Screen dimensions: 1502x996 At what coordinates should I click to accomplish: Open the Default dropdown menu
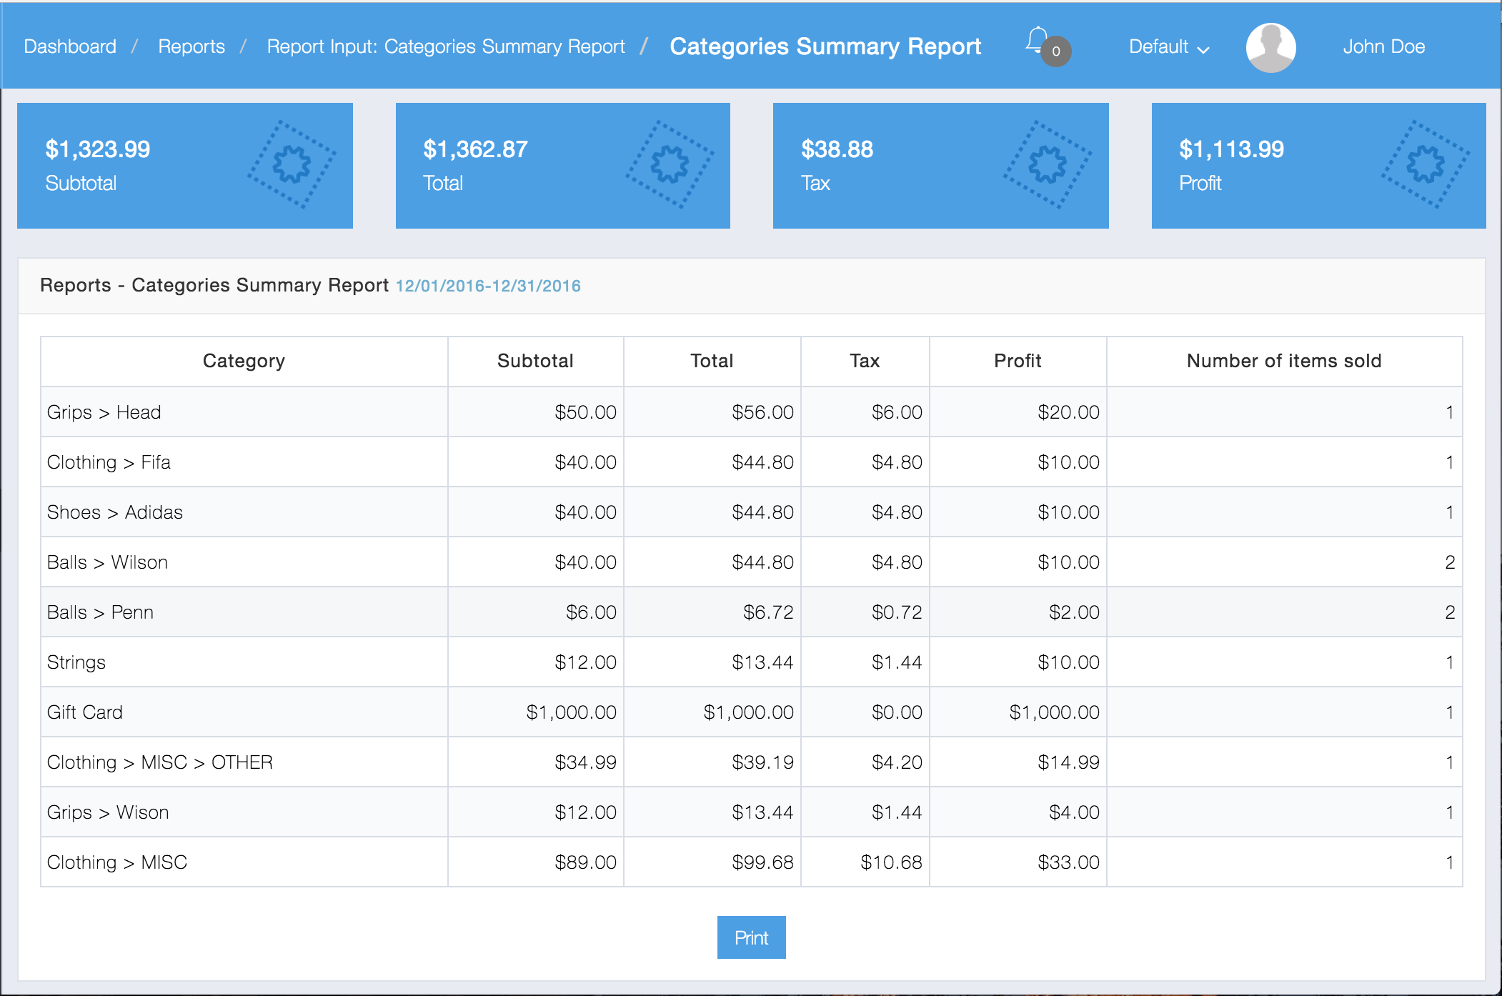click(1168, 47)
